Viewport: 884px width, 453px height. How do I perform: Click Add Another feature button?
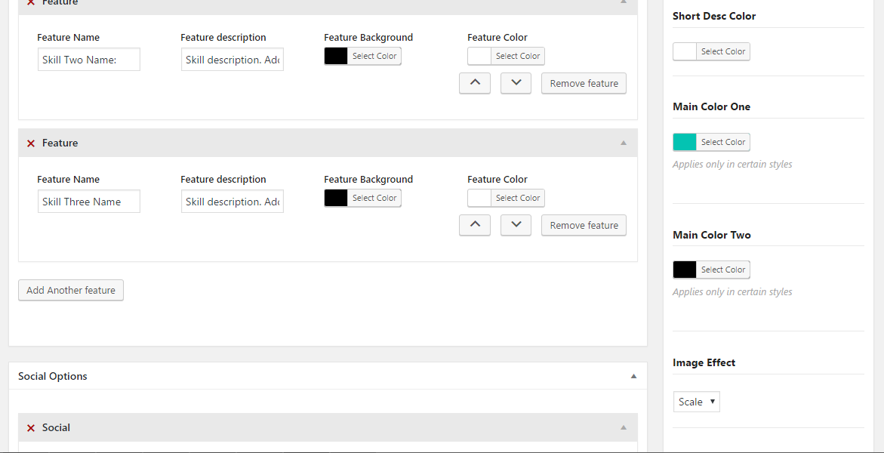point(71,290)
